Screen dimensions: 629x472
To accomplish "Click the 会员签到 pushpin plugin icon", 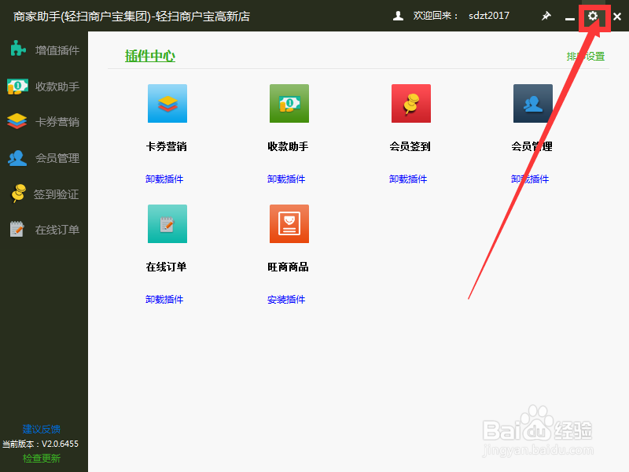I will pos(410,103).
